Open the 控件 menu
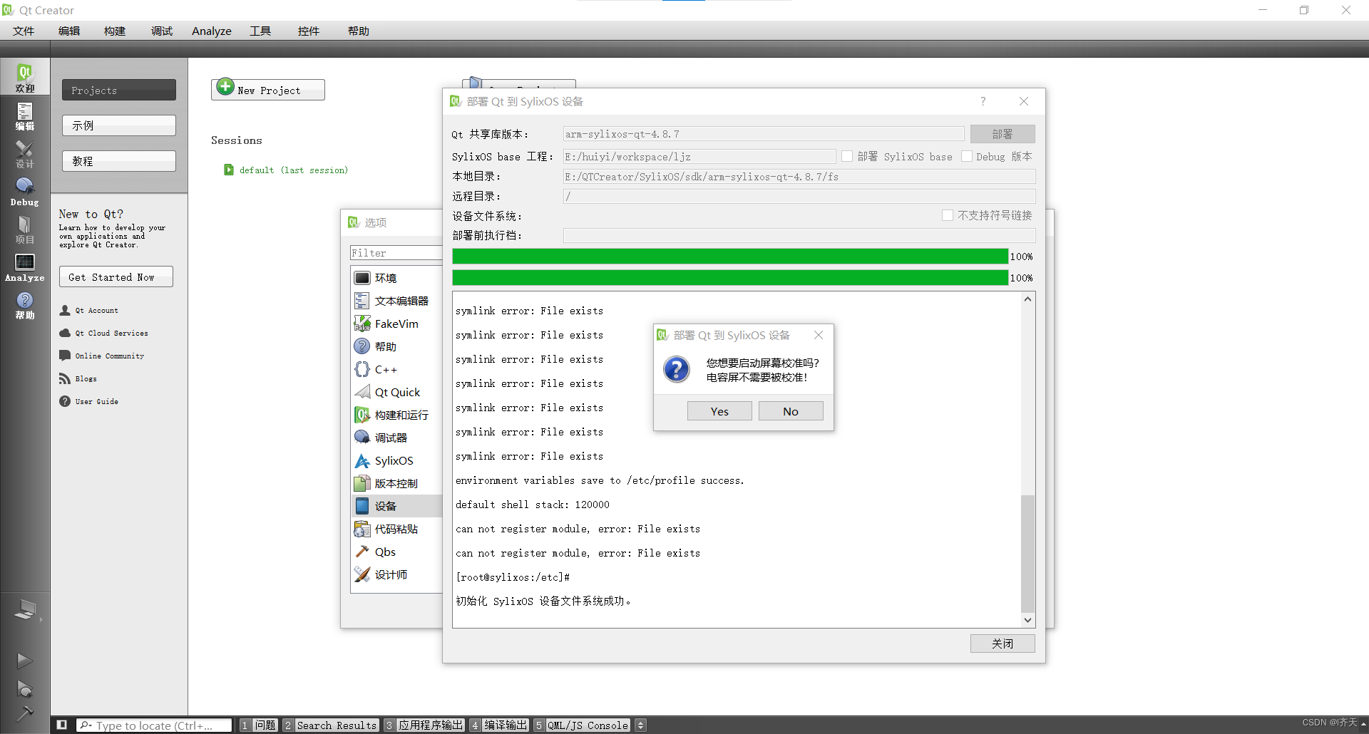The image size is (1369, 734). click(x=309, y=31)
